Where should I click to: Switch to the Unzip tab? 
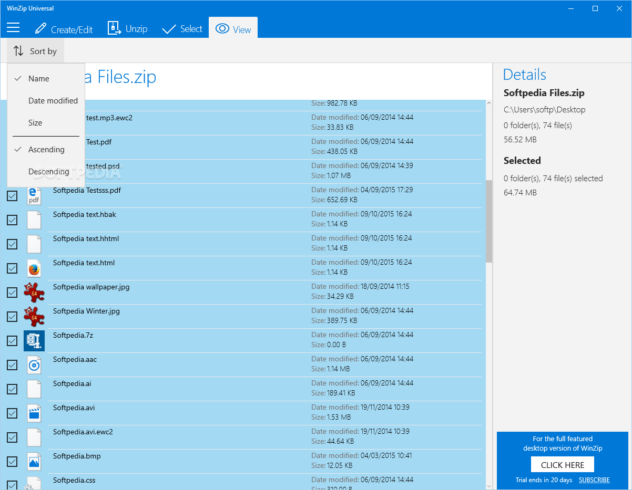tap(128, 28)
